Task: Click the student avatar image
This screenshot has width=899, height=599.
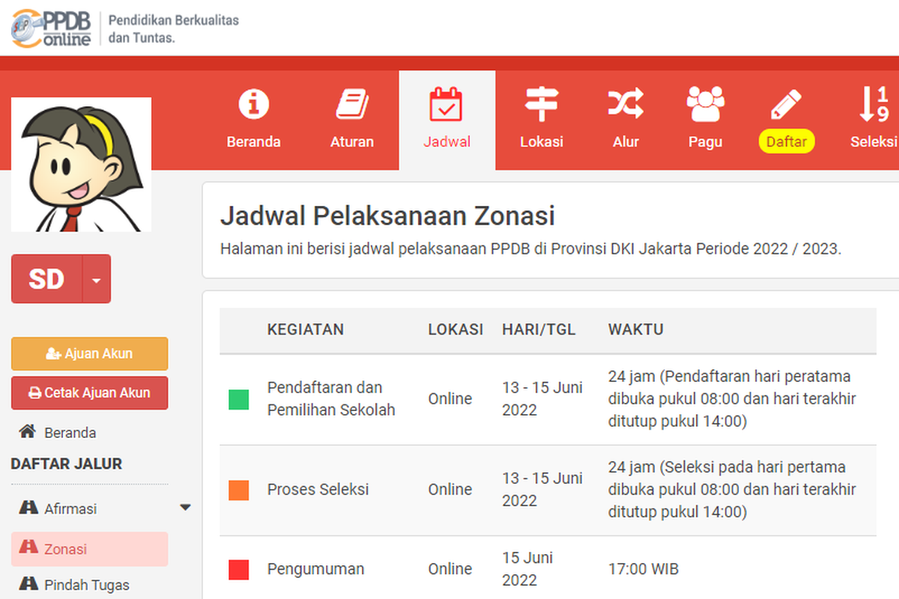Action: coord(80,165)
